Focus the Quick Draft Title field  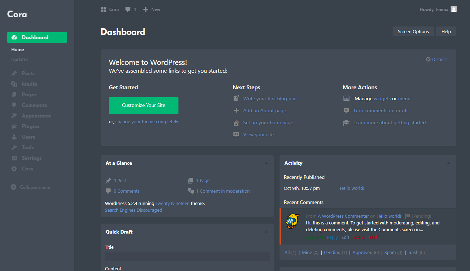tap(187, 257)
